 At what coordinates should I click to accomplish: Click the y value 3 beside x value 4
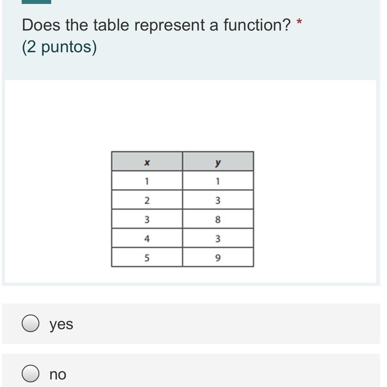coord(218,238)
